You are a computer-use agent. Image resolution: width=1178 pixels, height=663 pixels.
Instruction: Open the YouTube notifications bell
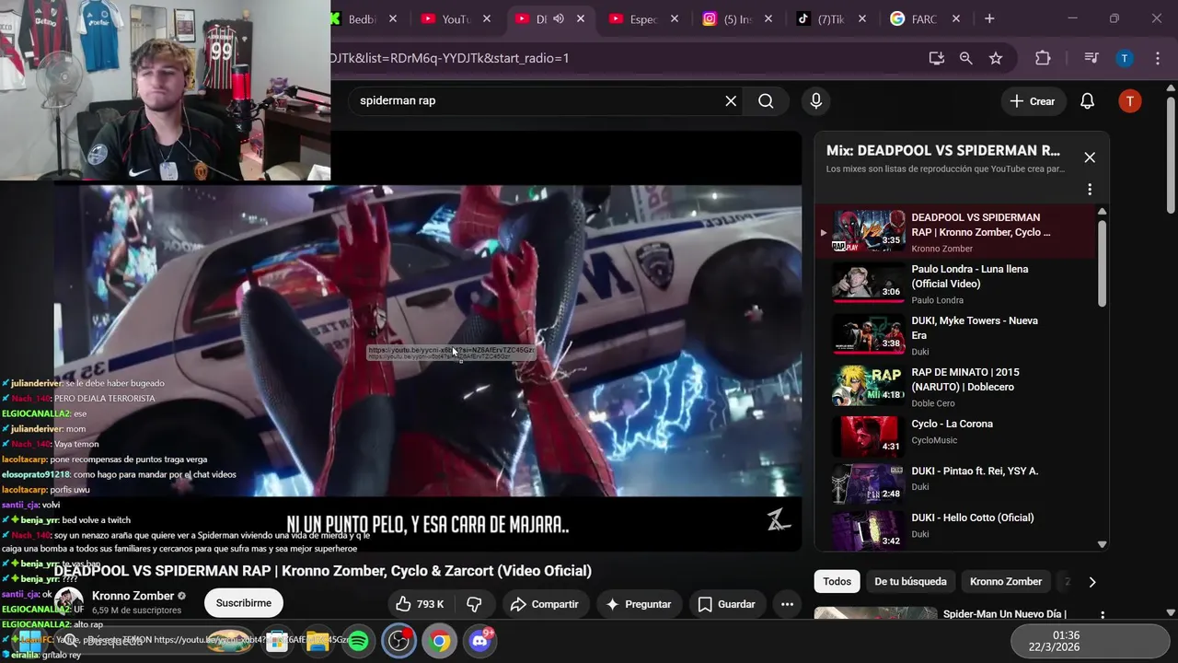point(1087,101)
